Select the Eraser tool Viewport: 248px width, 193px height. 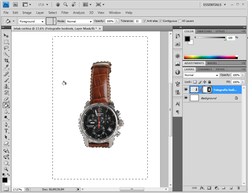click(x=6, y=99)
